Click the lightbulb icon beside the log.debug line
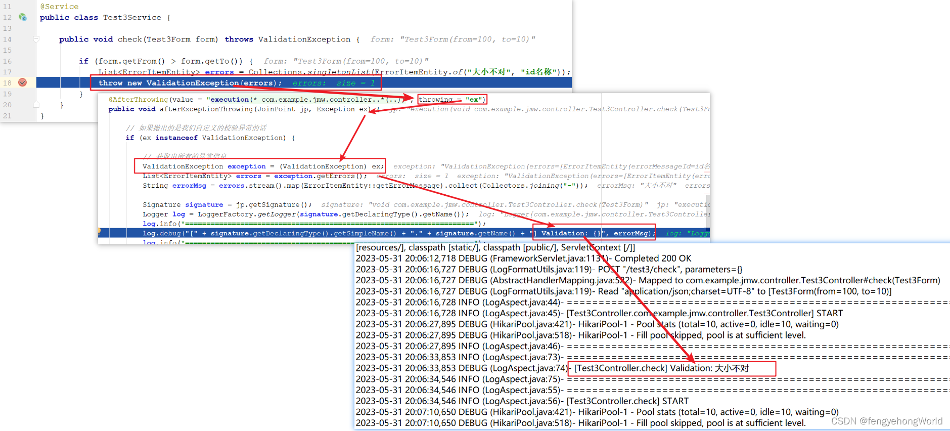950x431 pixels. tap(99, 231)
